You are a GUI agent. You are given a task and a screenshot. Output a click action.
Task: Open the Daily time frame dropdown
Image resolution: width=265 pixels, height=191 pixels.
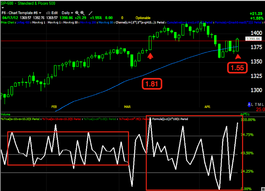(x=67, y=13)
